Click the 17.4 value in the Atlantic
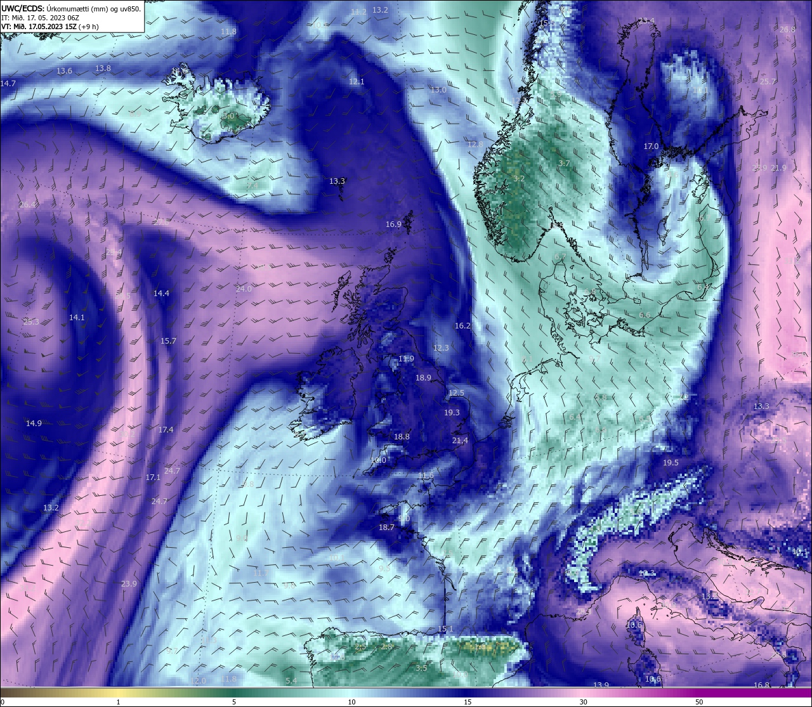 click(166, 430)
